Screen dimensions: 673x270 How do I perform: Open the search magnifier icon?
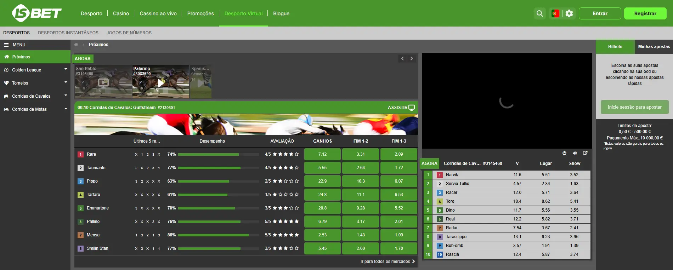[540, 13]
